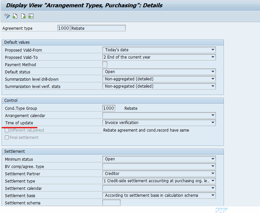Viewport: 260px width, 213px height.
Task: Click the Settlement basis label
Action: pos(20,196)
